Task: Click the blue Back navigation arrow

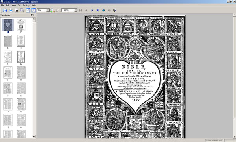Action: point(103,10)
